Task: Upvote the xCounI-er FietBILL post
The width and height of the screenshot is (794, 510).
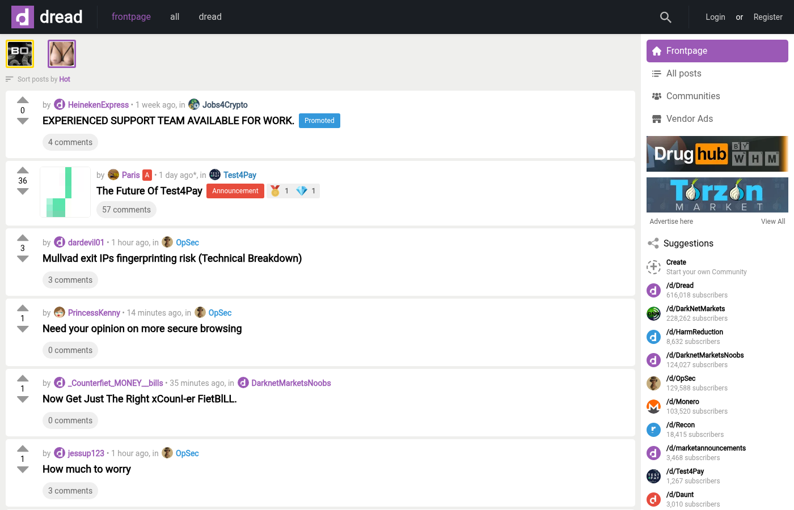Action: coord(23,379)
